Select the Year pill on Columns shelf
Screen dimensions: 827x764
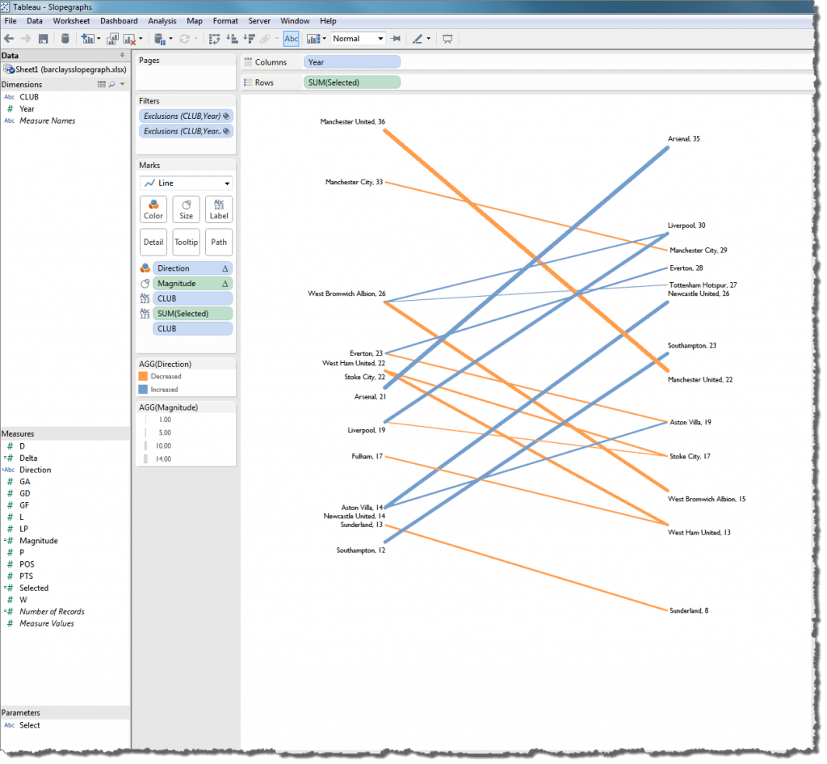[351, 62]
